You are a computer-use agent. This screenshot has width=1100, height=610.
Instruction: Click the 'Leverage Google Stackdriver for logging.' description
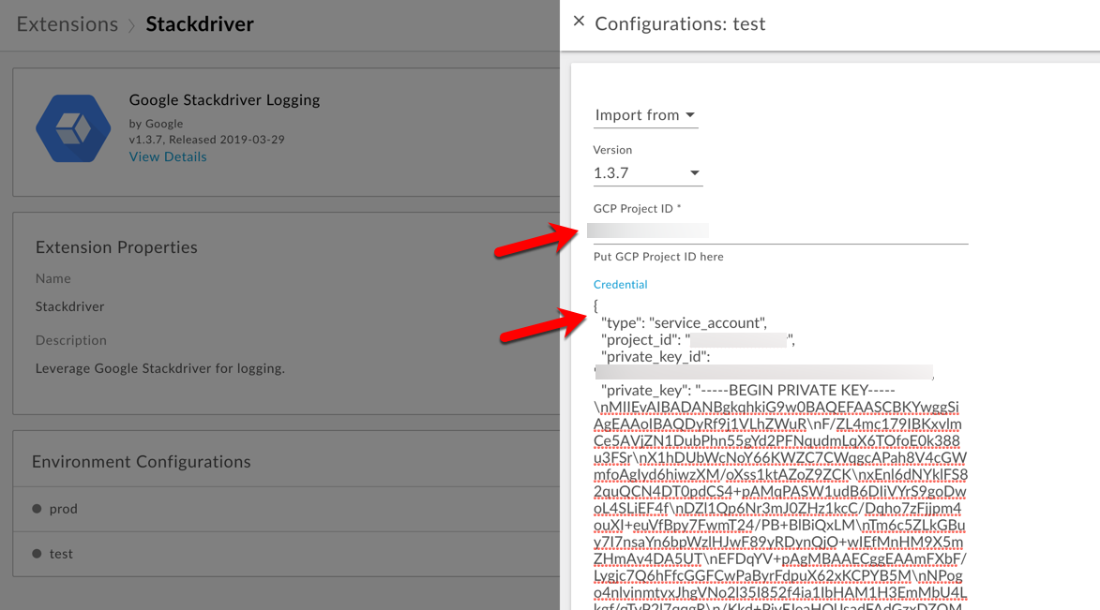click(160, 369)
